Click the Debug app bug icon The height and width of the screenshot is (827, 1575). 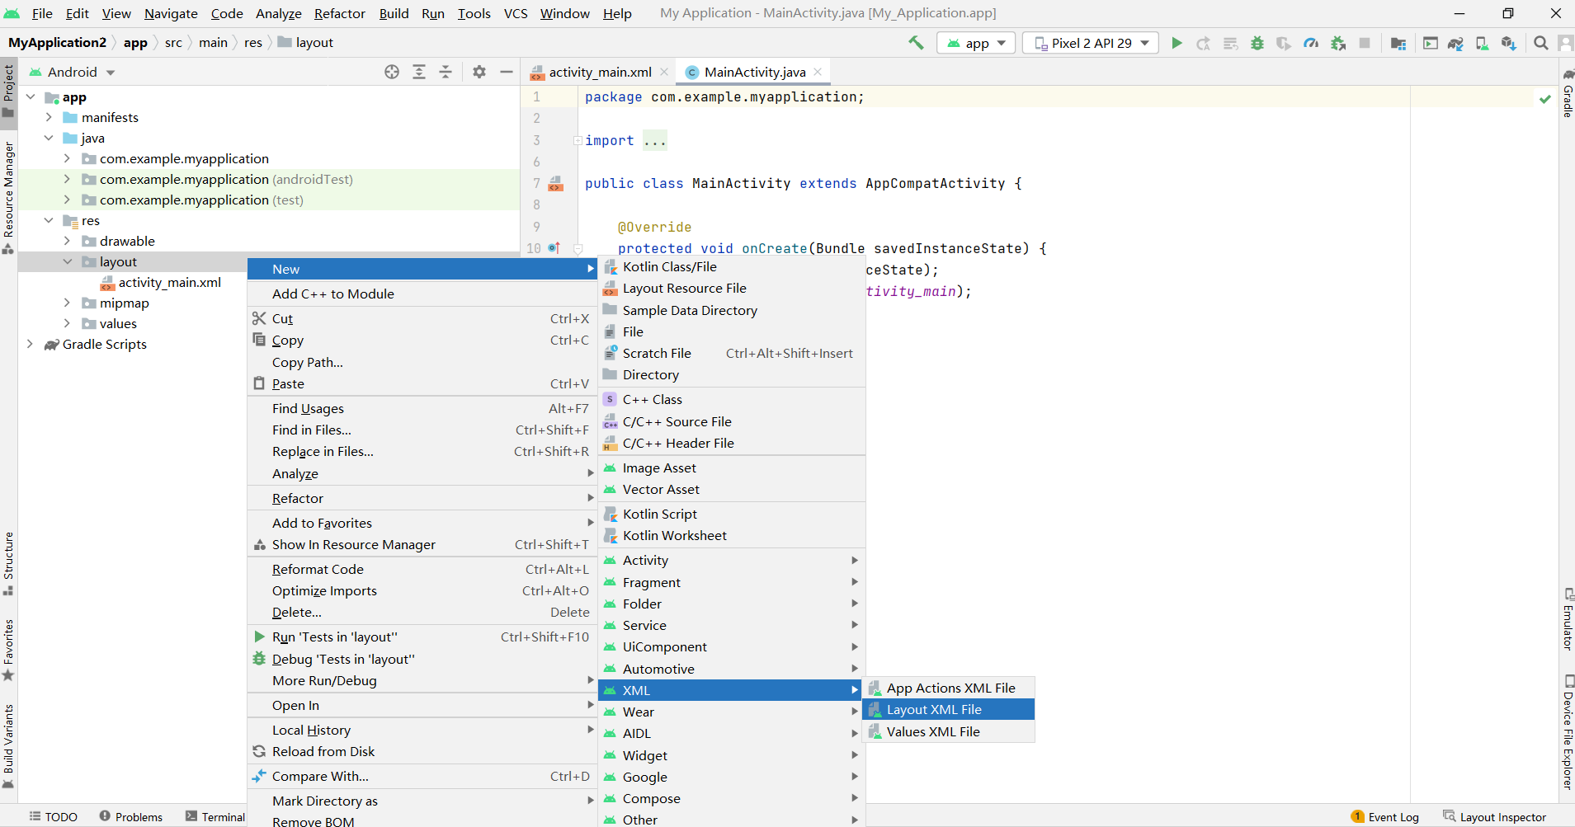click(1257, 43)
